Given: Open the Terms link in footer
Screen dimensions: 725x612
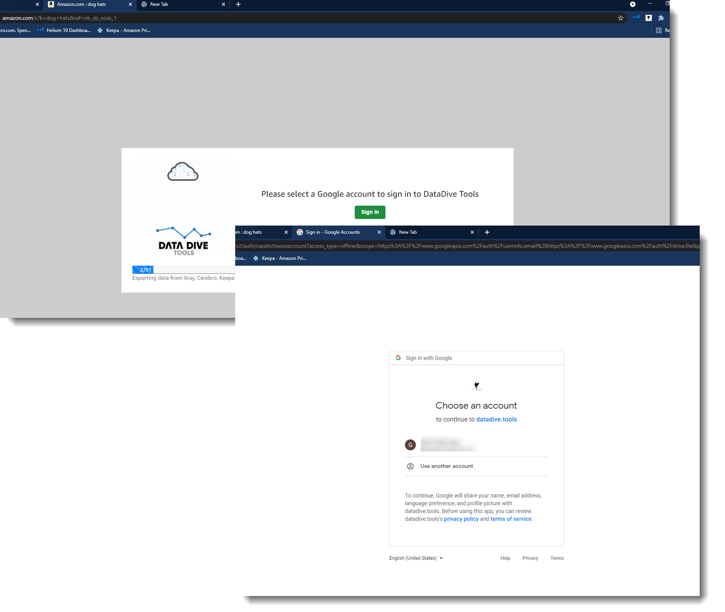Looking at the screenshot, I should click(x=557, y=558).
